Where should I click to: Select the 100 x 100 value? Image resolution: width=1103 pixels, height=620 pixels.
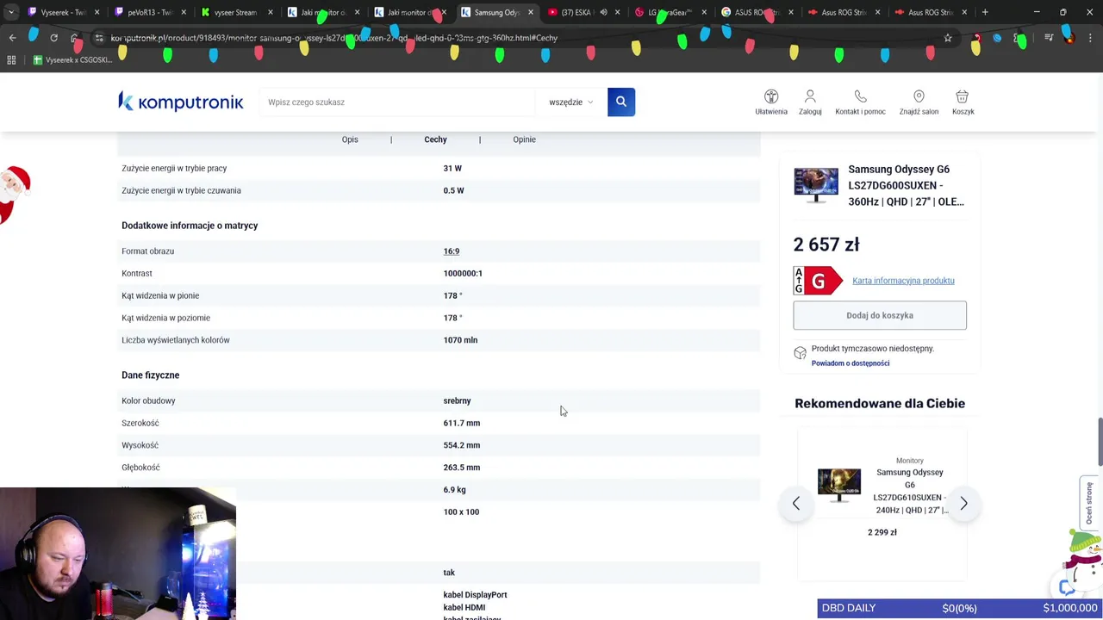click(x=461, y=512)
